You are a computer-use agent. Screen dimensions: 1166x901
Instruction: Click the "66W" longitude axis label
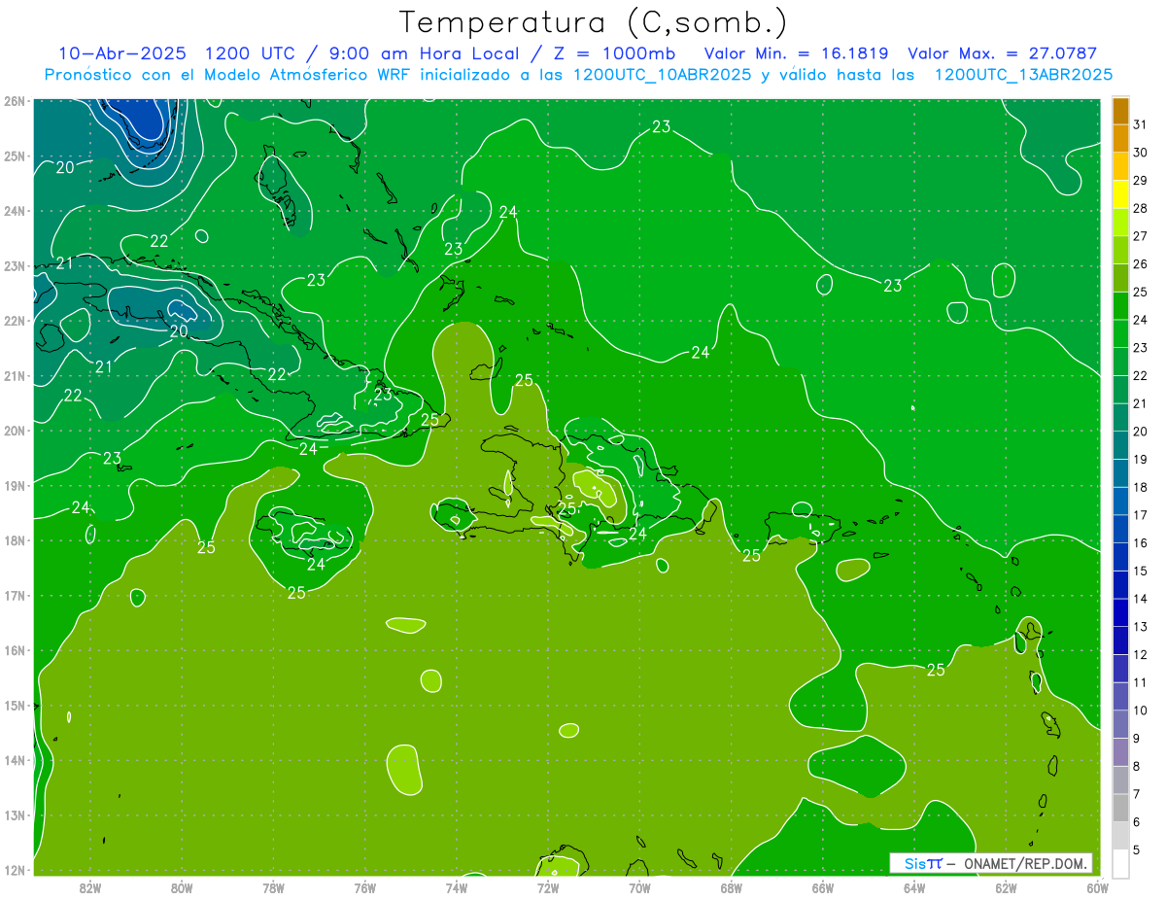[x=823, y=887]
